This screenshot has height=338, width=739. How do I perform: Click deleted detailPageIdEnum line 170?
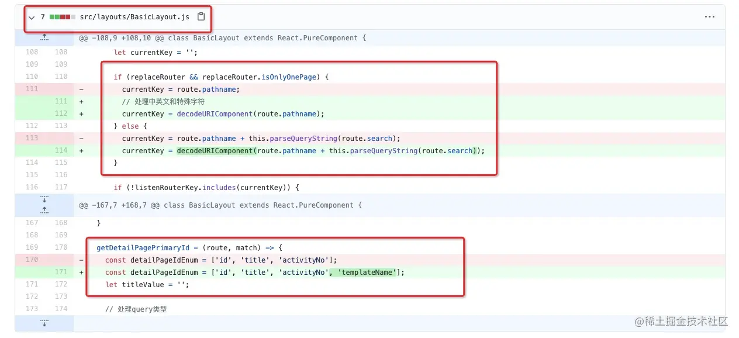click(221, 260)
